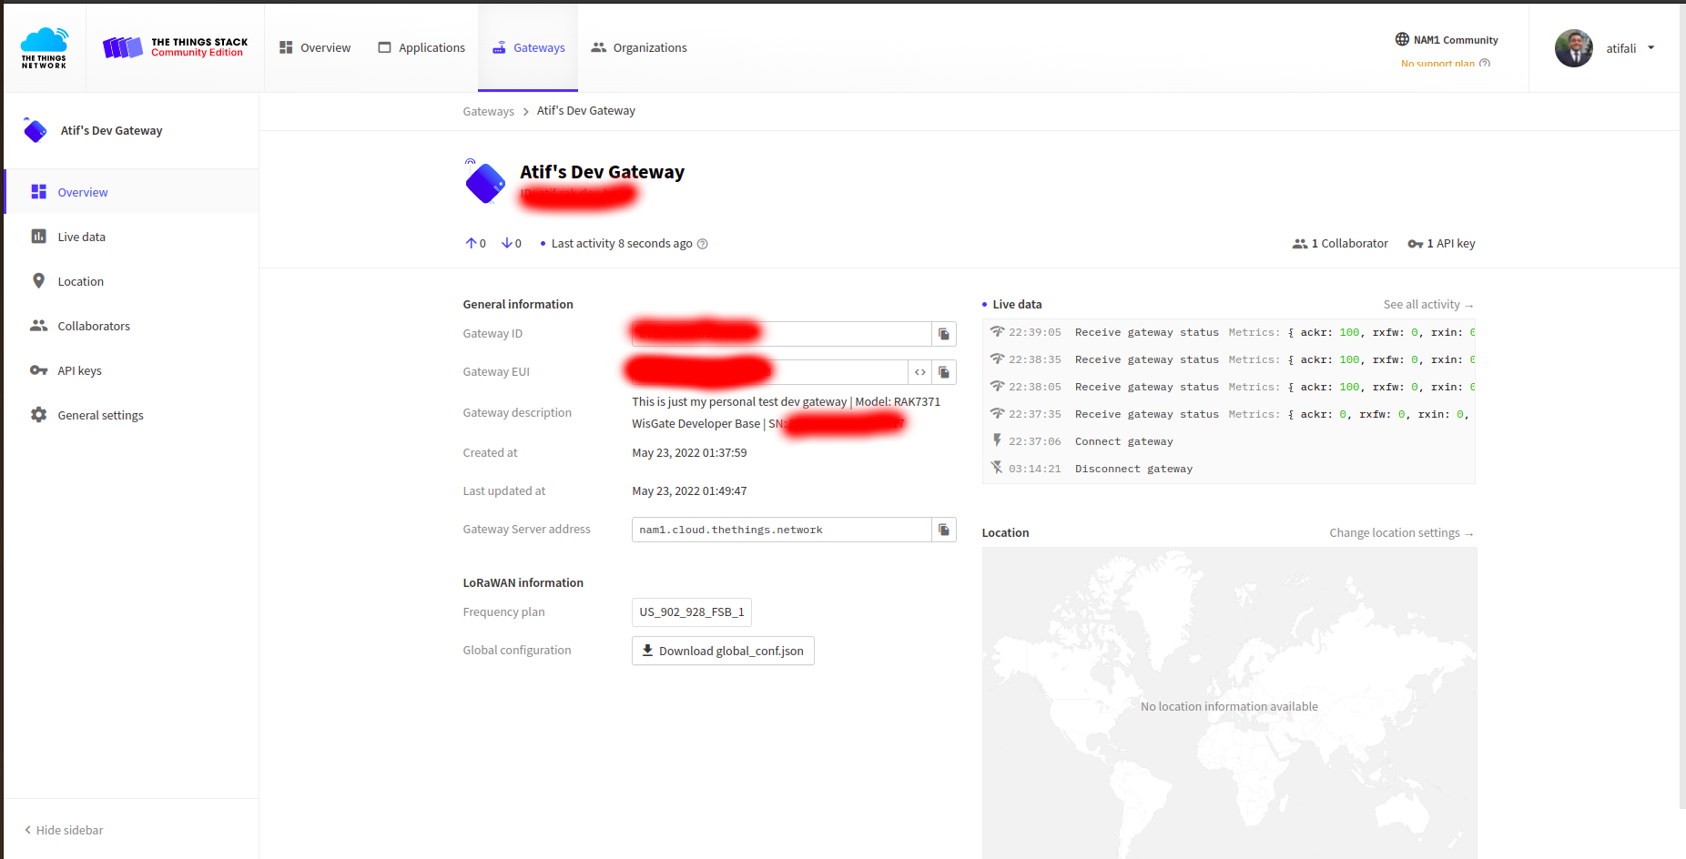Screen dimensions: 1686x859
Task: Click the Disconnect gateway crossed icon
Action: coord(997,468)
